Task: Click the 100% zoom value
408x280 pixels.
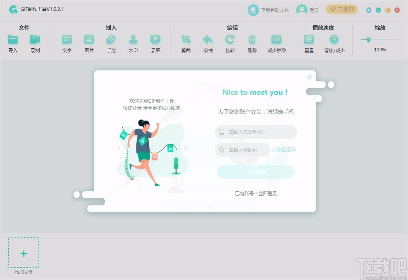Action: (x=380, y=49)
